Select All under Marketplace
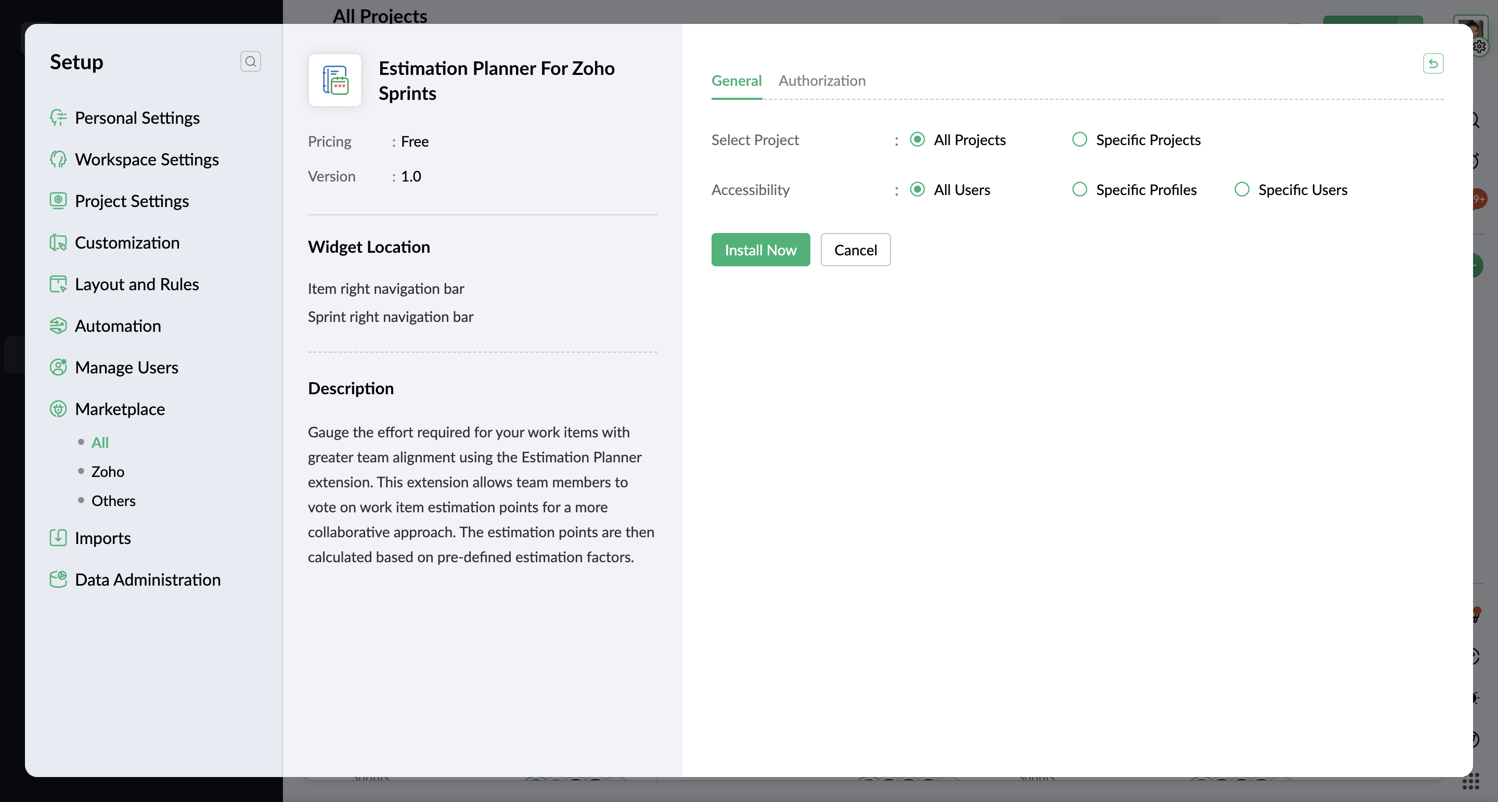The width and height of the screenshot is (1498, 802). coord(100,443)
